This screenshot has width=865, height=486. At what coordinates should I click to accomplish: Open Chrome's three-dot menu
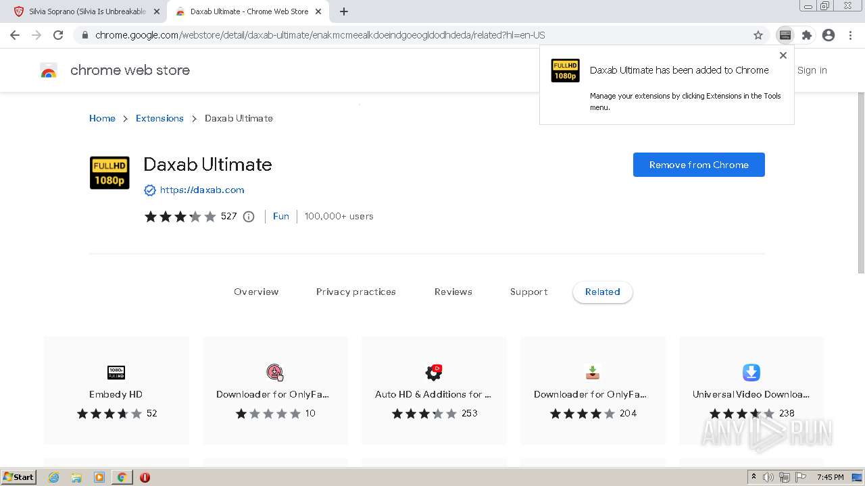tap(850, 35)
